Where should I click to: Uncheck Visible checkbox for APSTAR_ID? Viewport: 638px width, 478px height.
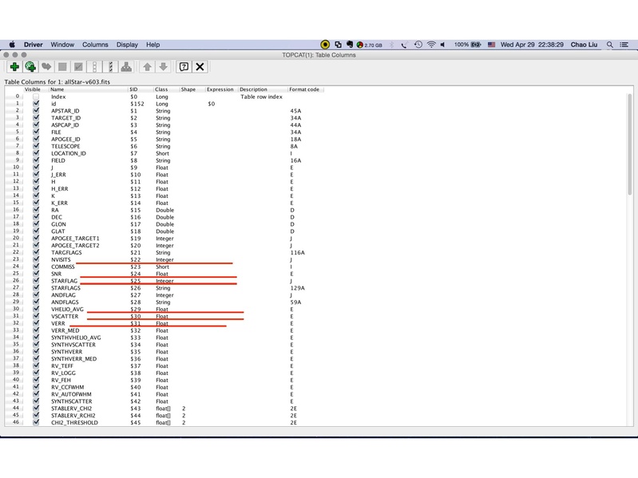(x=36, y=111)
